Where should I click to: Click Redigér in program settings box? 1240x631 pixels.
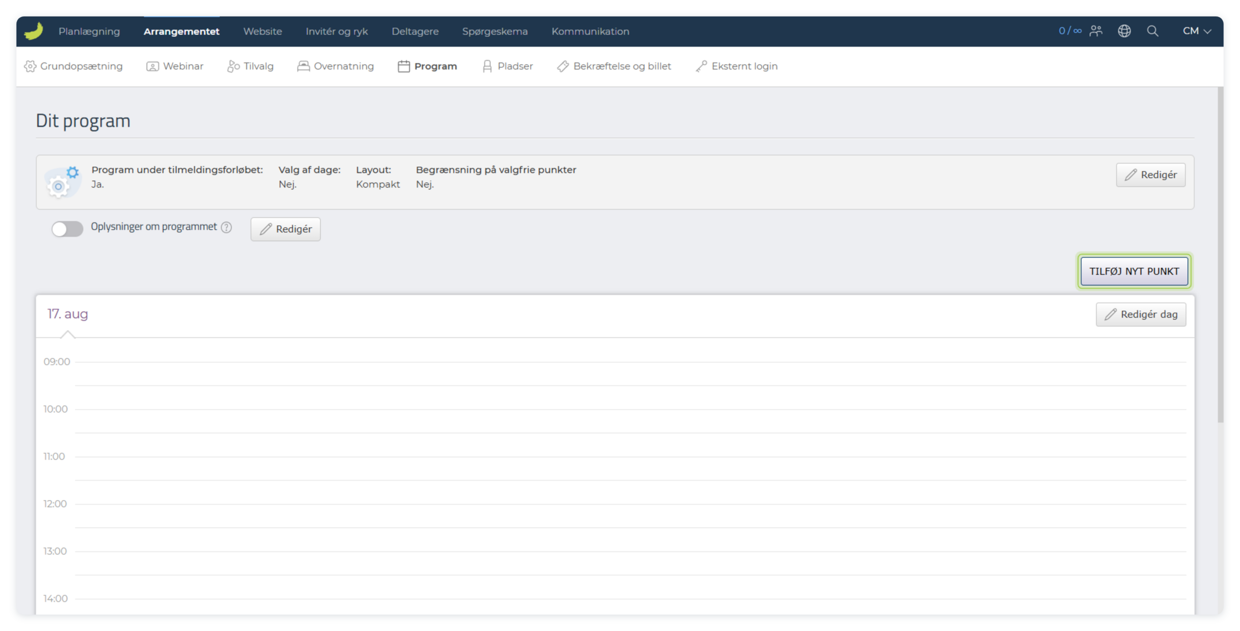point(1150,174)
